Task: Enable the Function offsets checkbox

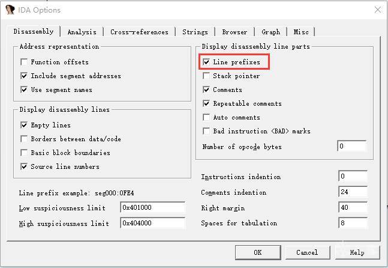Action: coord(24,62)
